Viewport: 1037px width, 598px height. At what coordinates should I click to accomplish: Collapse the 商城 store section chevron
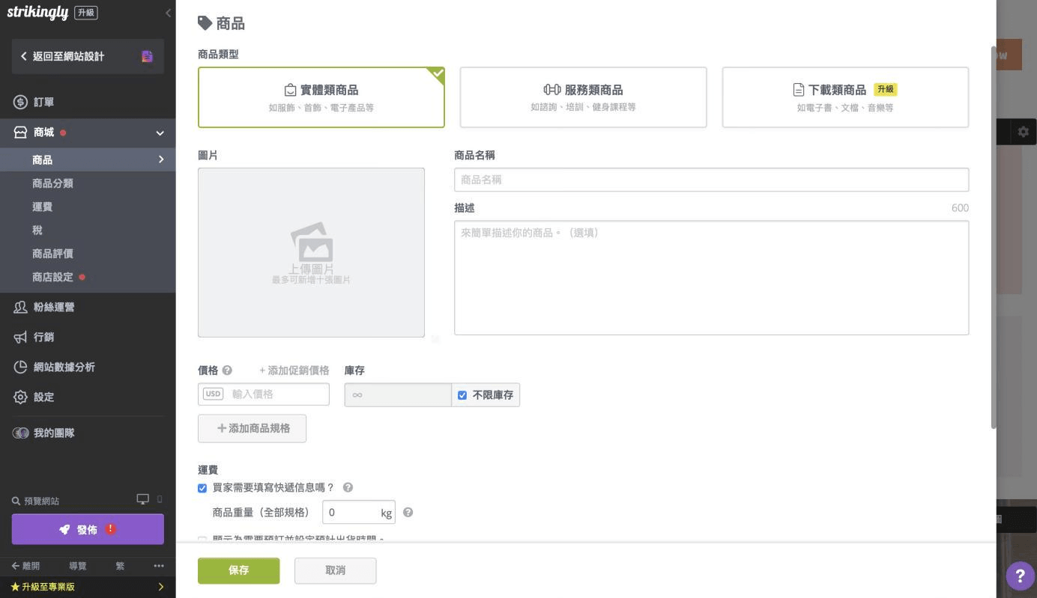[x=160, y=133]
